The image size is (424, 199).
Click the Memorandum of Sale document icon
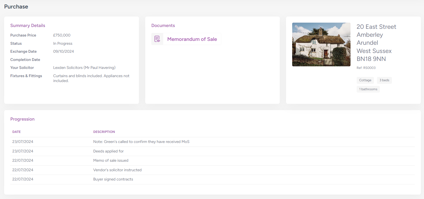(157, 39)
